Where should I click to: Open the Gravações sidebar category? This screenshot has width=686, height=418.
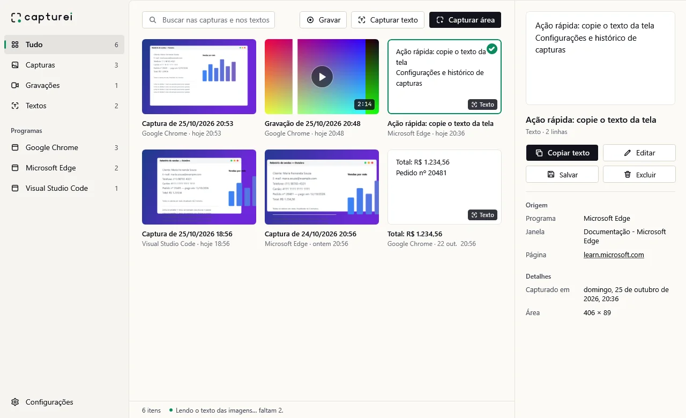click(x=64, y=85)
